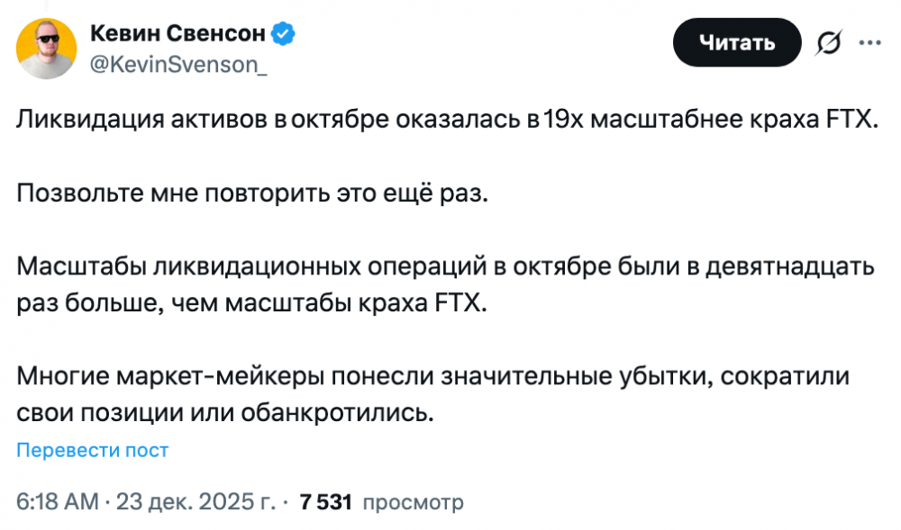Open the three-dot more options menu
Viewport: 901px width, 530px height.
869,42
